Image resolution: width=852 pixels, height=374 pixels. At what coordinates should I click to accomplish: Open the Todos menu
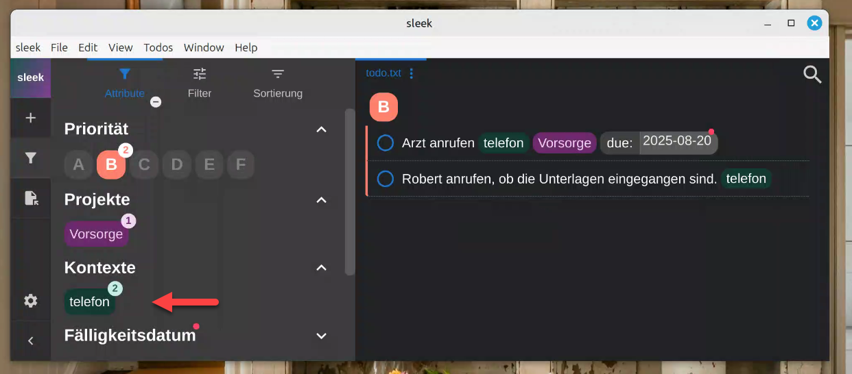tap(158, 47)
